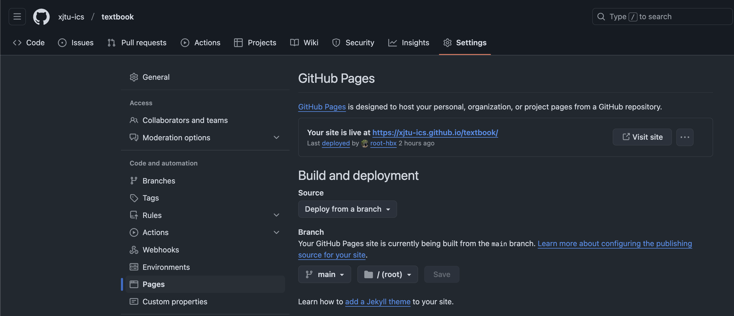
Task: Open the / (root) folder dropdown
Action: coord(387,275)
